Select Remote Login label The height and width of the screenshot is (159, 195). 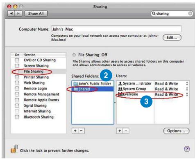pos(35,89)
